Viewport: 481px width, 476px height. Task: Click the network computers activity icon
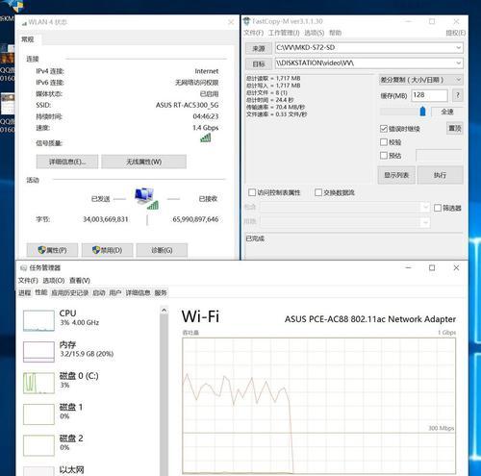146,199
